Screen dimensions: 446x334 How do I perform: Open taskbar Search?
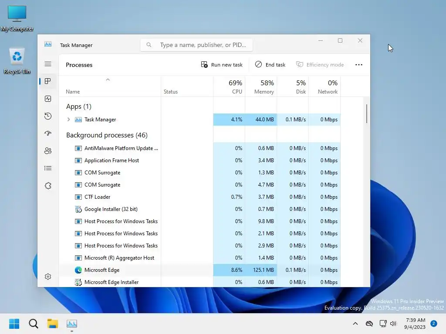click(33, 324)
